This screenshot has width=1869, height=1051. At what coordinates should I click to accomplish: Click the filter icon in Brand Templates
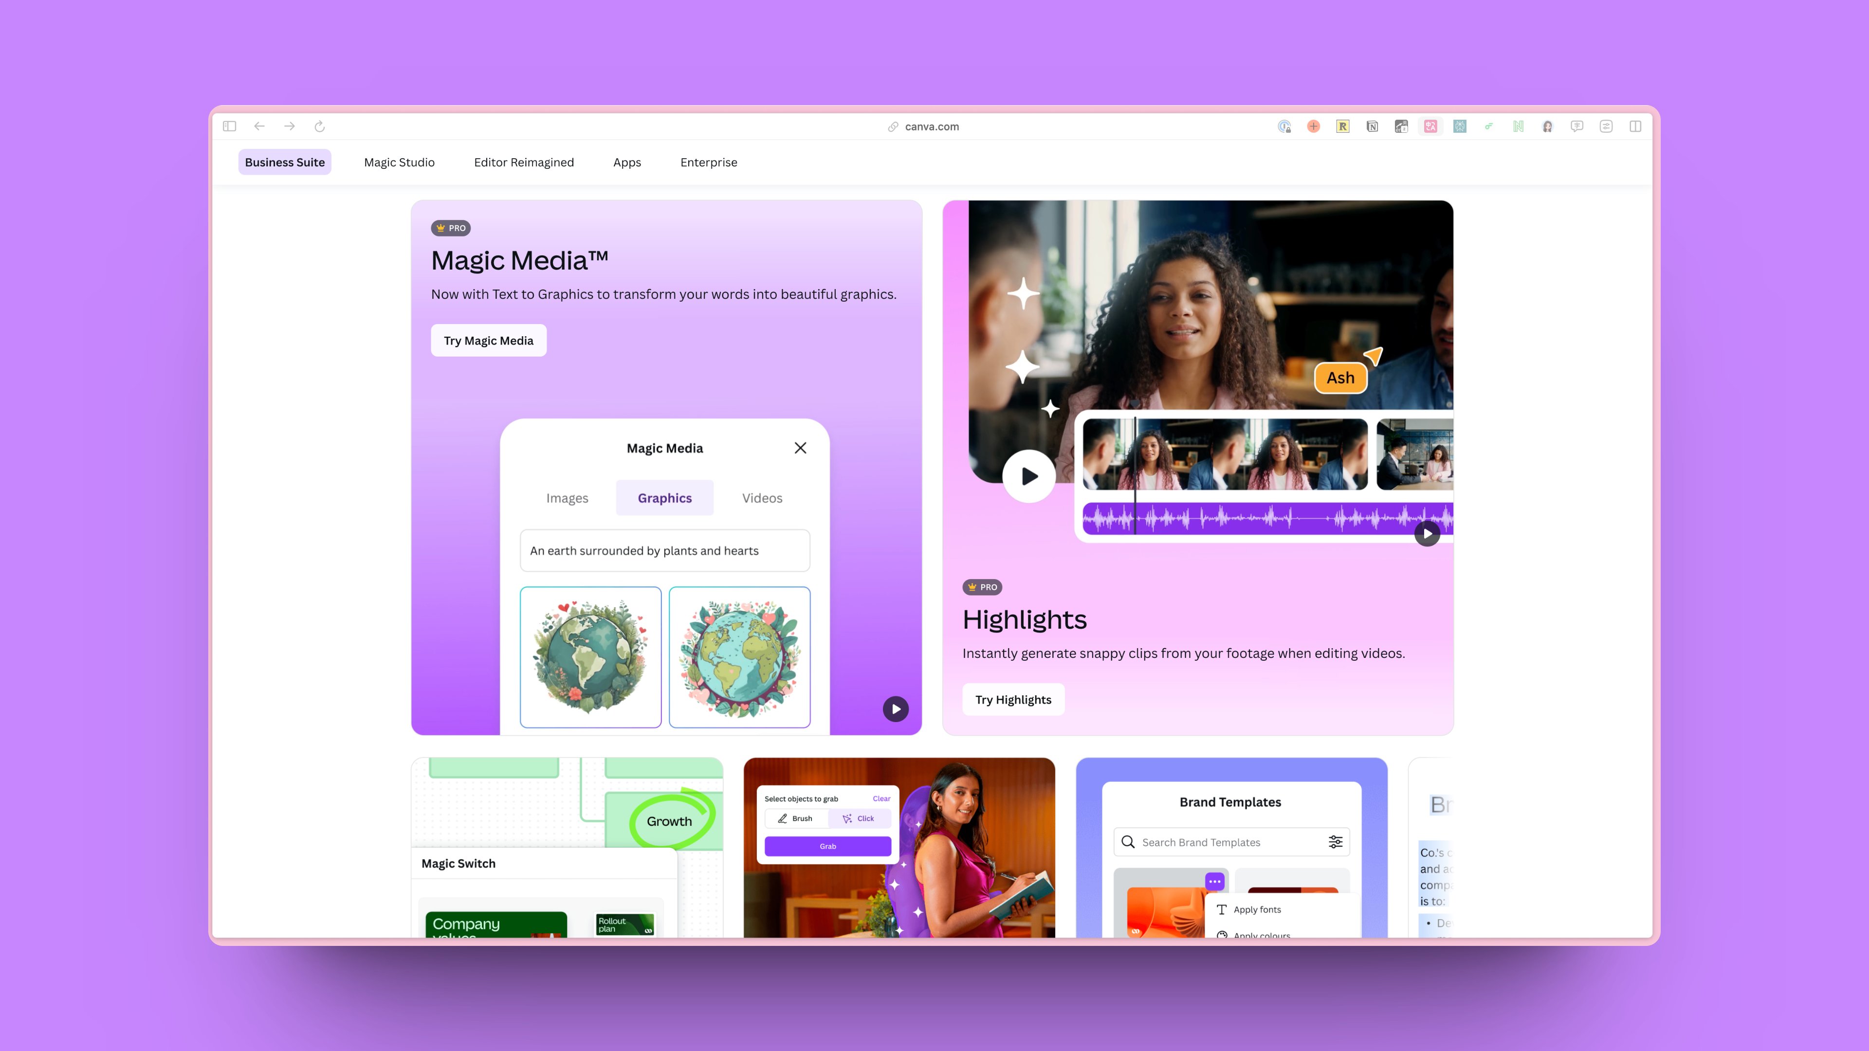coord(1336,842)
